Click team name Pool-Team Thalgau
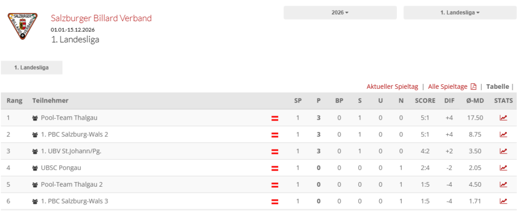This screenshot has width=519, height=211. (69, 118)
